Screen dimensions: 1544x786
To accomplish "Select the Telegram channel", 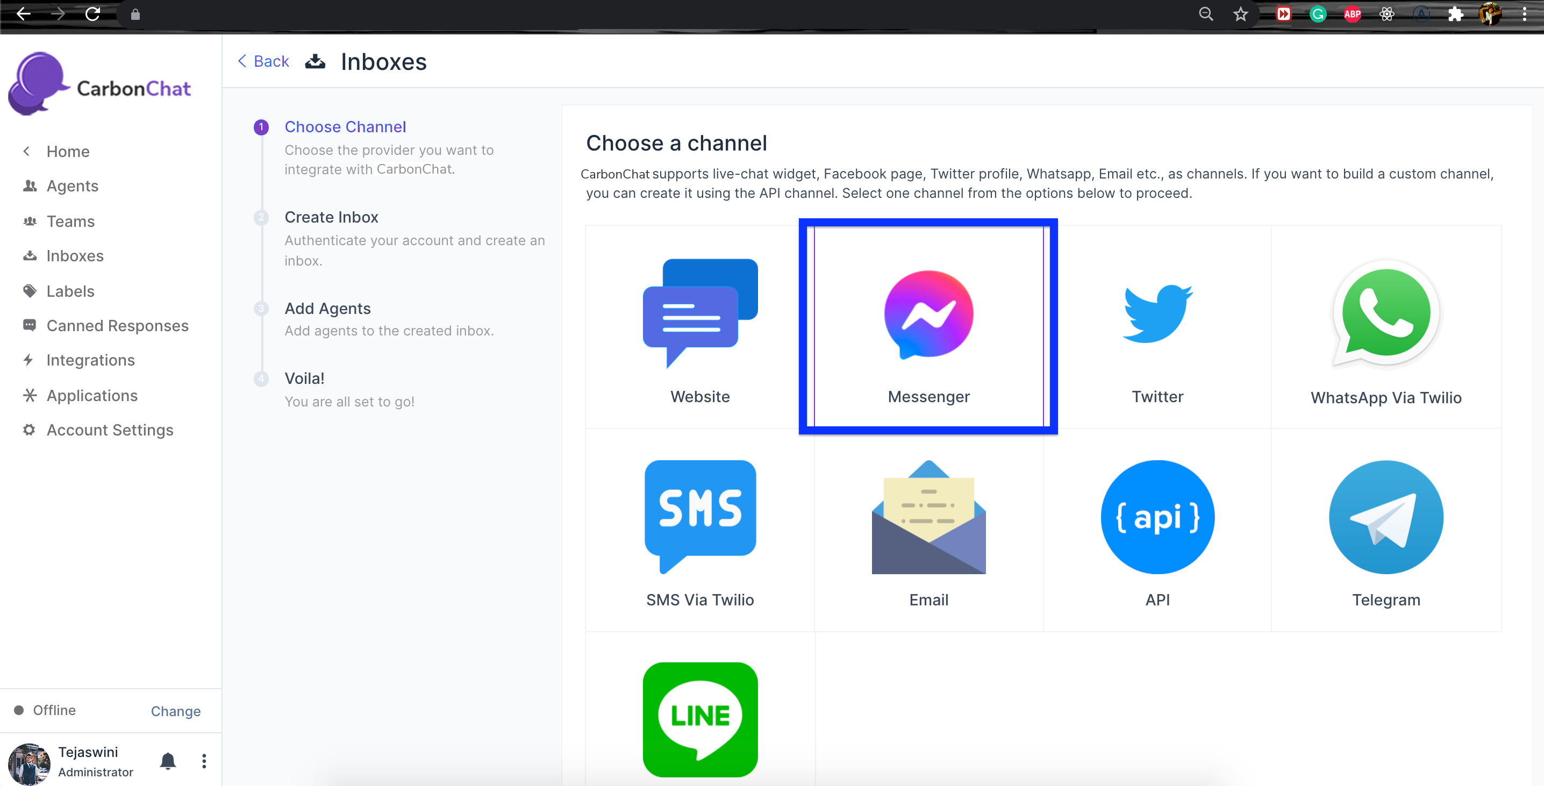I will [x=1385, y=517].
